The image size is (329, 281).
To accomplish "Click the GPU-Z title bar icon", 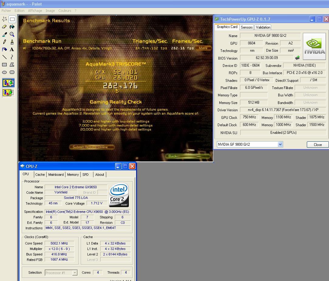I will pos(217,19).
